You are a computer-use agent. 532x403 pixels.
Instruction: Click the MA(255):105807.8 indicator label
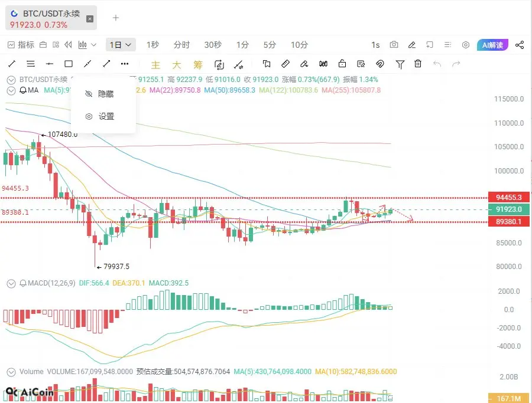351,90
